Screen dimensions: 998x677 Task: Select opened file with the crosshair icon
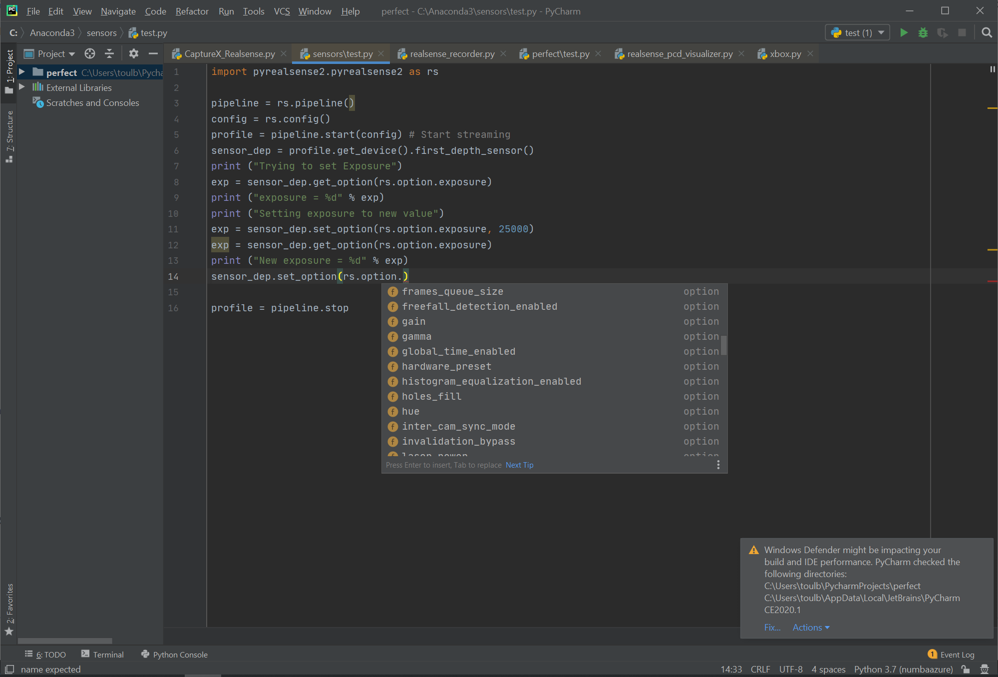[x=89, y=53]
